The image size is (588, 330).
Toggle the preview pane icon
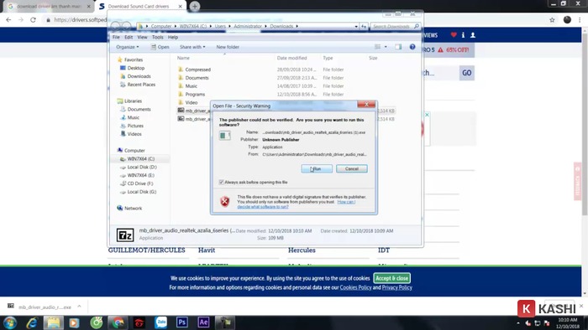pos(398,47)
